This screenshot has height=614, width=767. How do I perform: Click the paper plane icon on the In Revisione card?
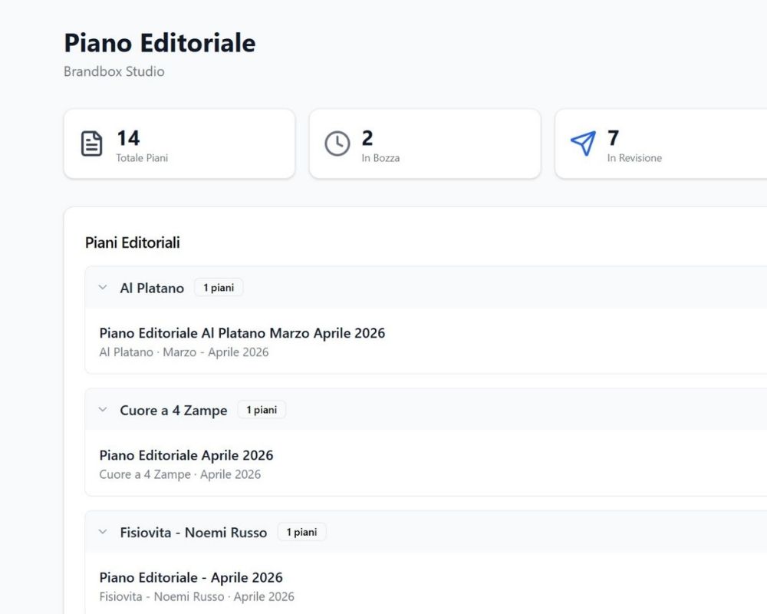click(581, 143)
